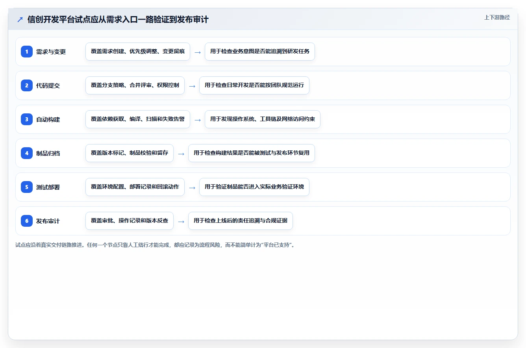Image resolution: width=526 pixels, height=348 pixels.
Task: Click the 制品归档 step label
Action: 48,154
